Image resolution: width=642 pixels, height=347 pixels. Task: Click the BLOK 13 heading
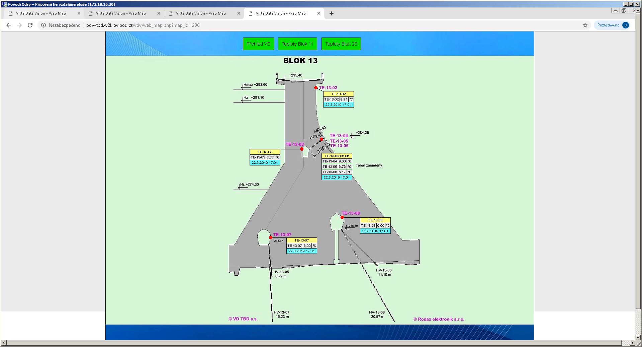[300, 61]
